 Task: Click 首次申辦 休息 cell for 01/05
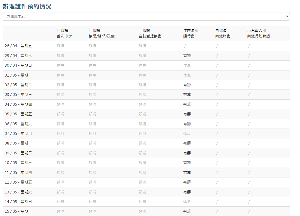click(60, 75)
